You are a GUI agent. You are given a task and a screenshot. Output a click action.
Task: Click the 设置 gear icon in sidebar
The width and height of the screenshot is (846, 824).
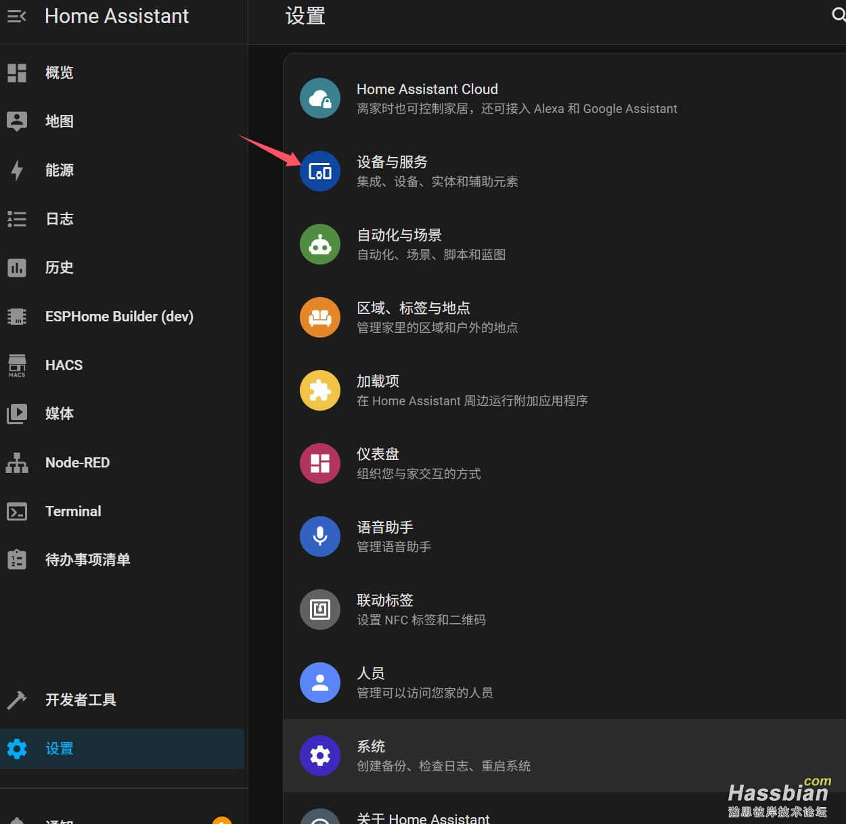[17, 748]
